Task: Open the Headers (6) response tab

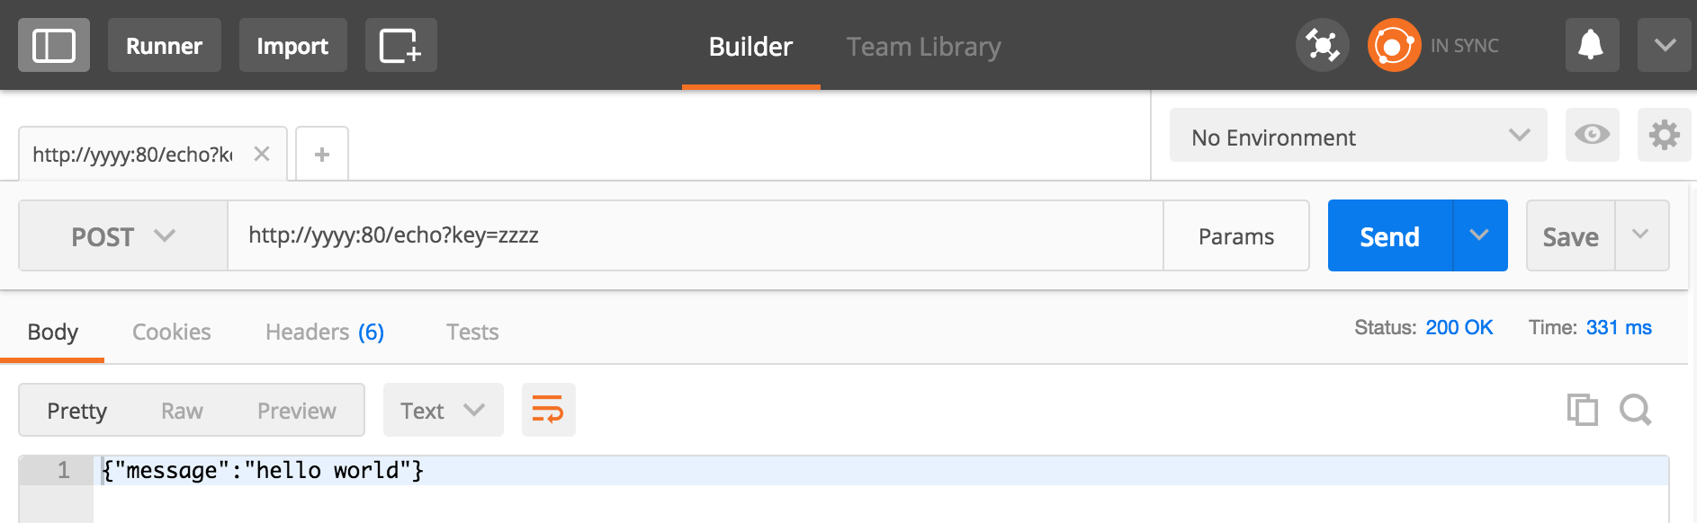Action: 324,332
